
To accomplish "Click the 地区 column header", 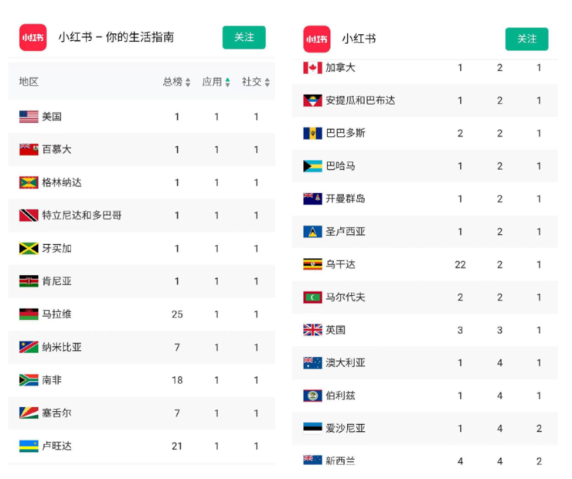I will pyautogui.click(x=29, y=82).
